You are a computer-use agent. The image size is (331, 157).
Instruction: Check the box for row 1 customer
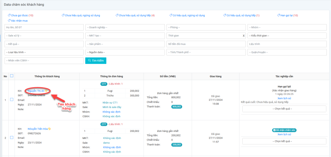(12, 100)
